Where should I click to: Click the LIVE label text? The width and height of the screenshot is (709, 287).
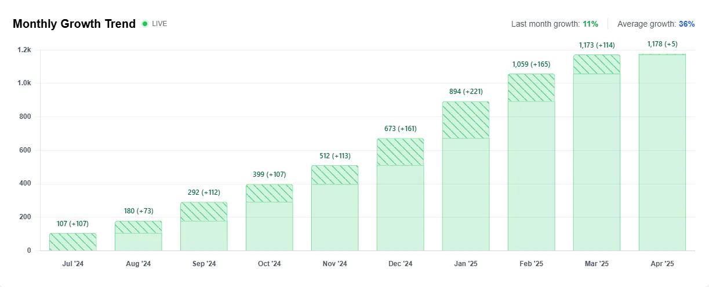(159, 24)
